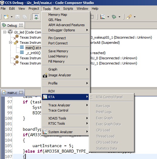Collapse the i2c_led tree node
The image size is (157, 159).
pos(5,32)
